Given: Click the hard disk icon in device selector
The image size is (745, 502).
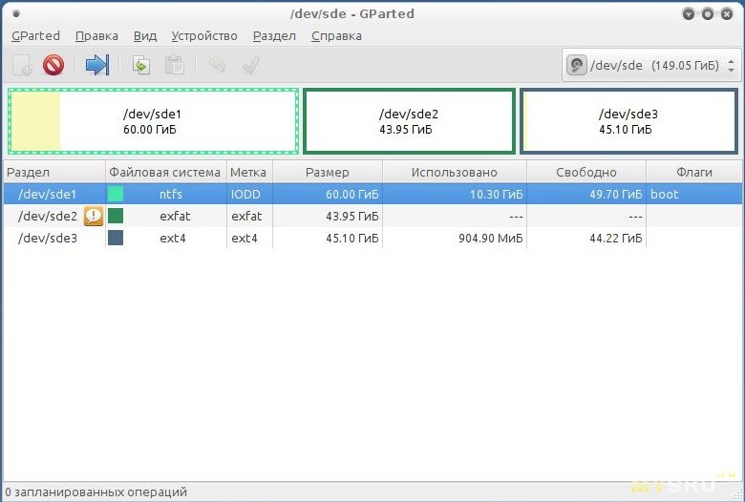Looking at the screenshot, I should [x=576, y=65].
